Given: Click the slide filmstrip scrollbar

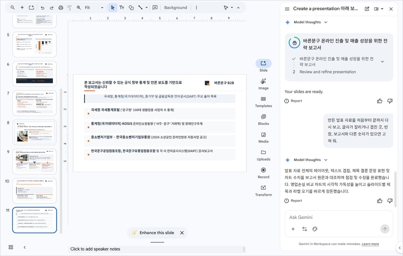Looking at the screenshot, I should [x=61, y=161].
